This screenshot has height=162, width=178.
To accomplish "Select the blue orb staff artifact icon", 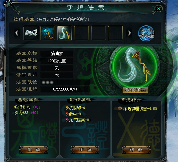I will (x=48, y=33).
